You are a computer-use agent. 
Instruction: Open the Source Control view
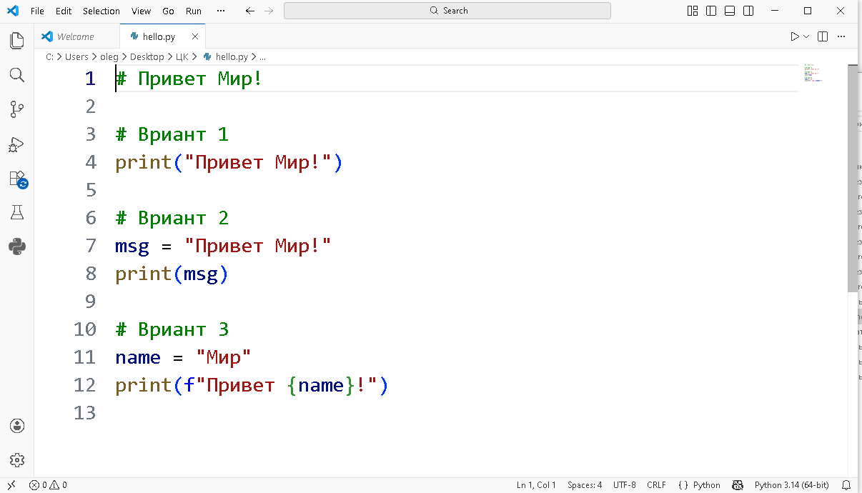point(17,109)
